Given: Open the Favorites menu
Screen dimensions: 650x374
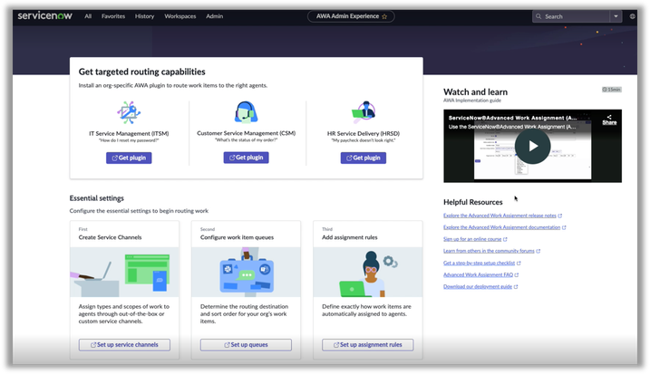Looking at the screenshot, I should 113,16.
